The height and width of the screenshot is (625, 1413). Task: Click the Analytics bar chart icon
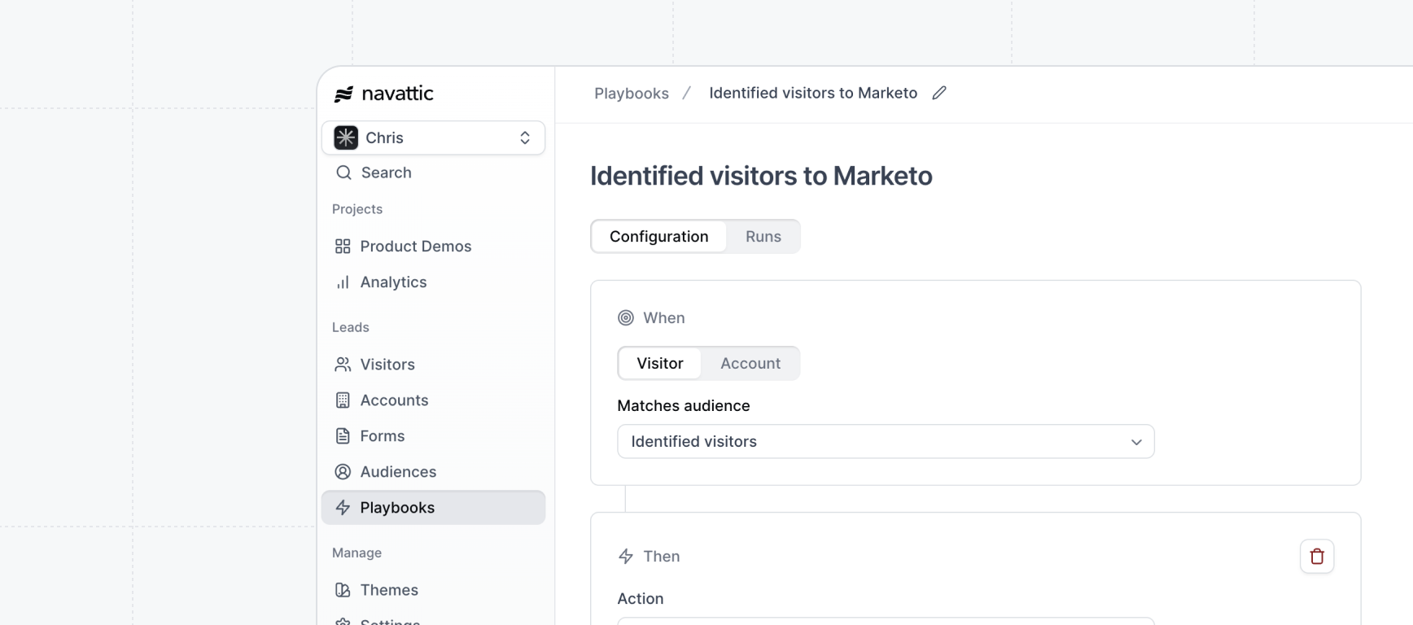click(x=343, y=282)
